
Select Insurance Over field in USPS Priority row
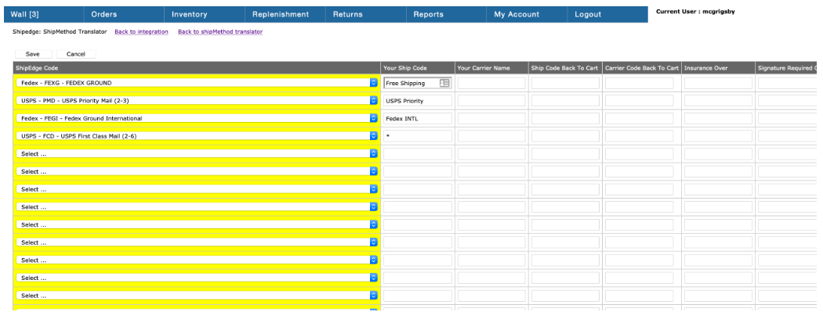click(x=718, y=101)
